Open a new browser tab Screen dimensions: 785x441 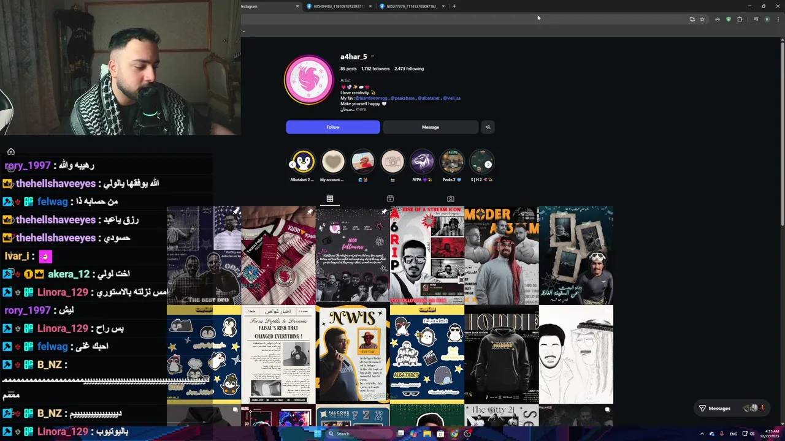[x=454, y=6]
